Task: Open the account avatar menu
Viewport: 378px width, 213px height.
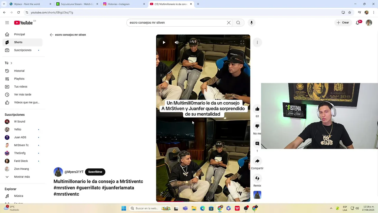Action: tap(369, 22)
